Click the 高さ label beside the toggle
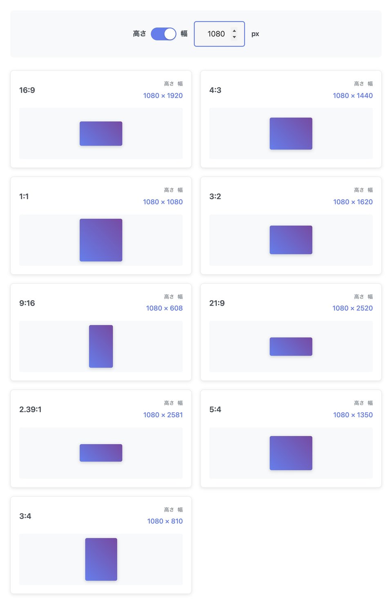Image resolution: width=392 pixels, height=604 pixels. pos(139,34)
